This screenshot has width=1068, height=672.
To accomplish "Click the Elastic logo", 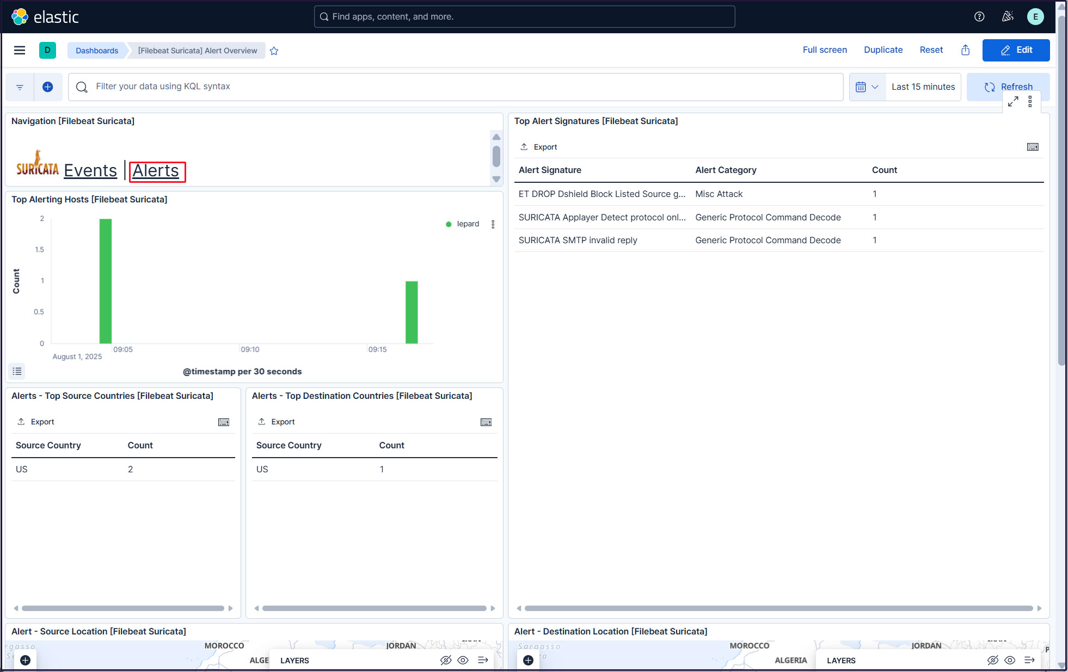I will [x=45, y=17].
